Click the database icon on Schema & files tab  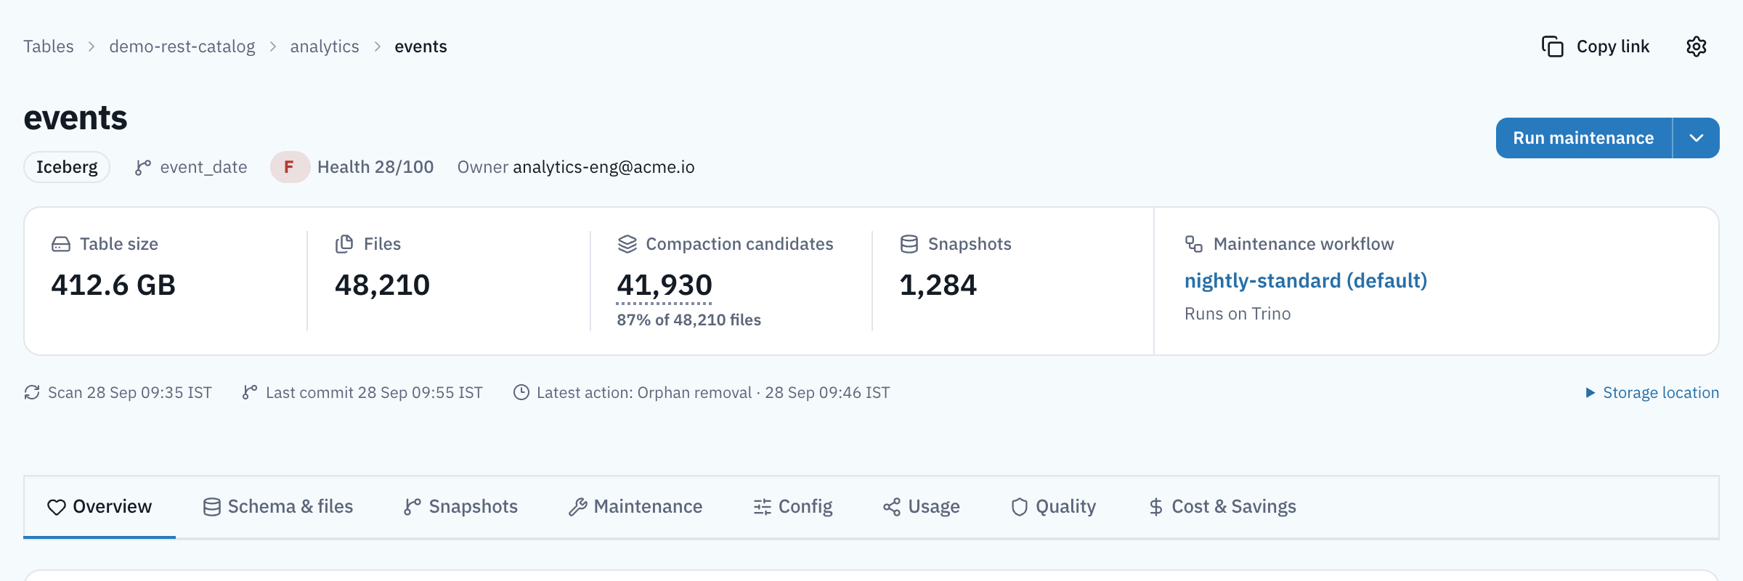tap(212, 507)
